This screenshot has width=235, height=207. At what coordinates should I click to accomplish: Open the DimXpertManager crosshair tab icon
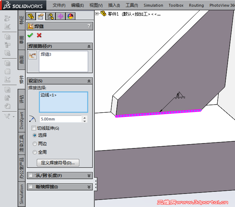click(61, 16)
